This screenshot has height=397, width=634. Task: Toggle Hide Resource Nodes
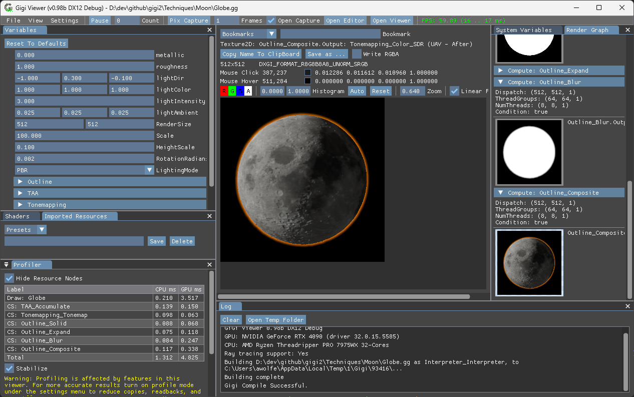[x=9, y=278]
